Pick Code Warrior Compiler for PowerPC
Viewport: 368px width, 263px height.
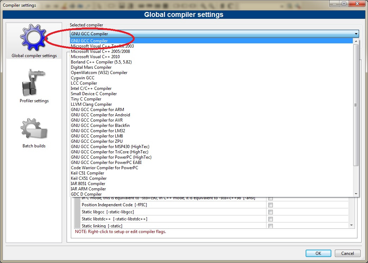[211, 168]
